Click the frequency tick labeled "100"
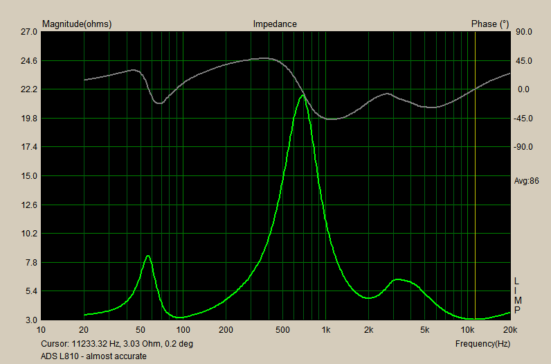The height and width of the screenshot is (364, 551). click(x=183, y=330)
